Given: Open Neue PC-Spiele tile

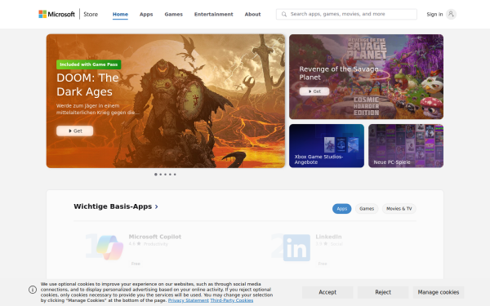Looking at the screenshot, I should coord(406,146).
